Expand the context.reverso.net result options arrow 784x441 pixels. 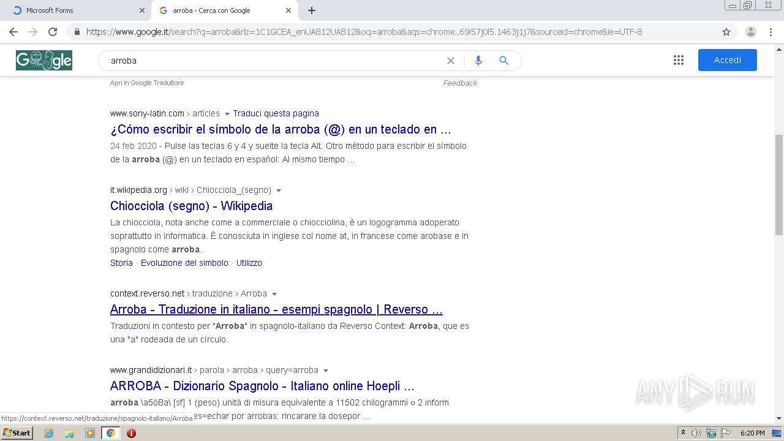point(274,294)
